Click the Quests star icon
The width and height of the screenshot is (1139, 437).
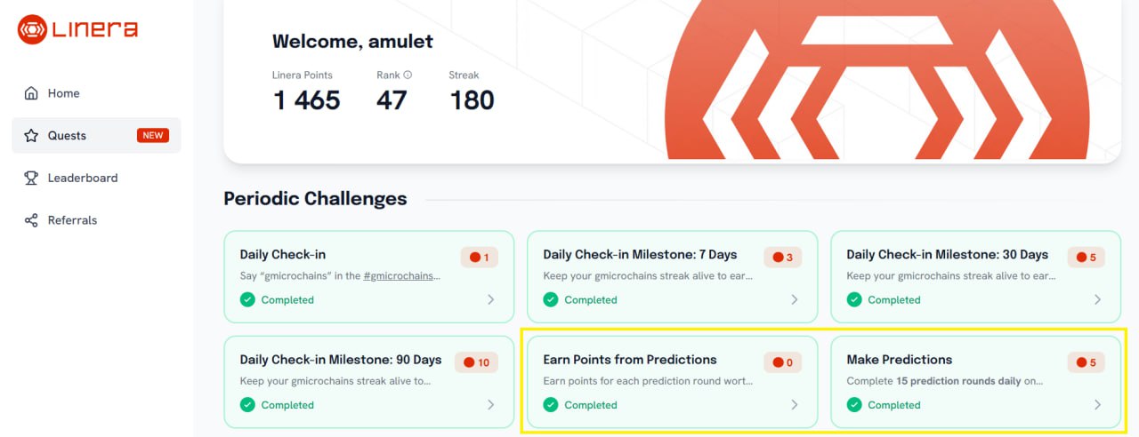(x=31, y=136)
